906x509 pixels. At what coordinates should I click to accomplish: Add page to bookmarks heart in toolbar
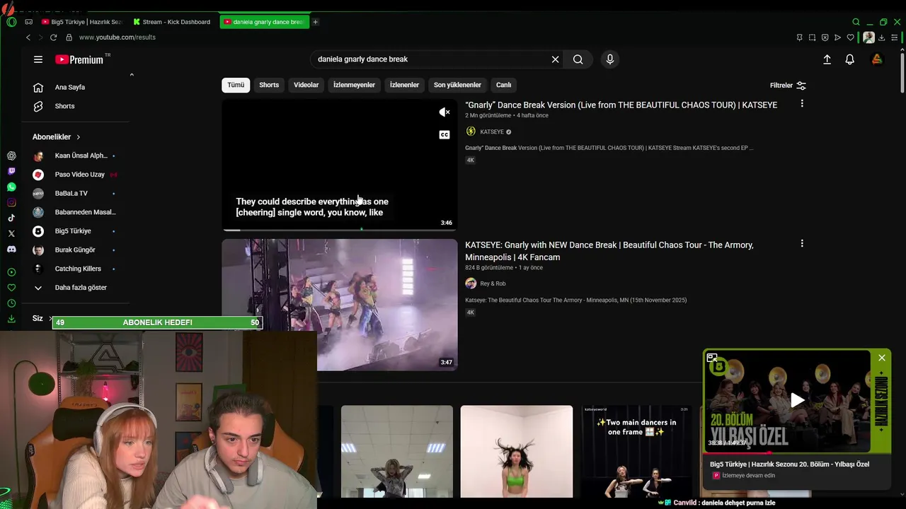pyautogui.click(x=851, y=37)
